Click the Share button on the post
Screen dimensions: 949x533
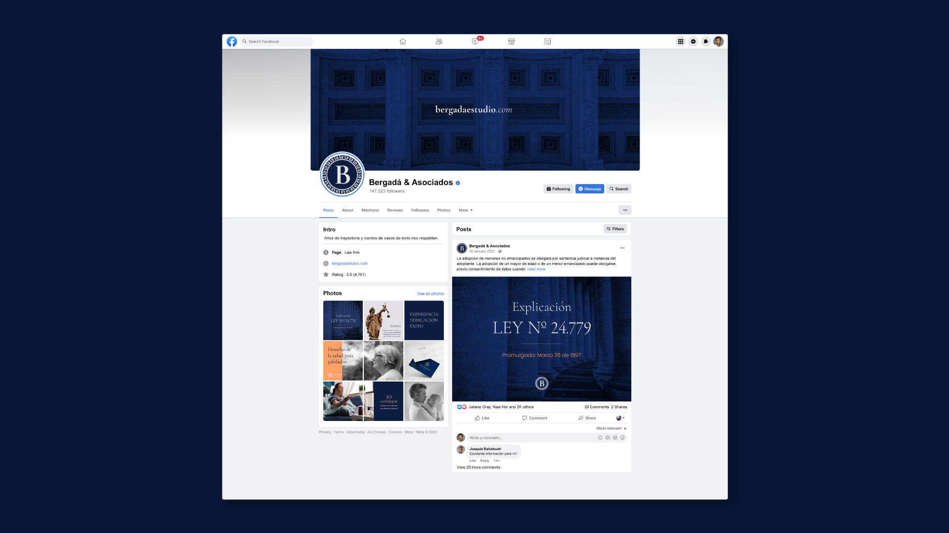pos(587,418)
